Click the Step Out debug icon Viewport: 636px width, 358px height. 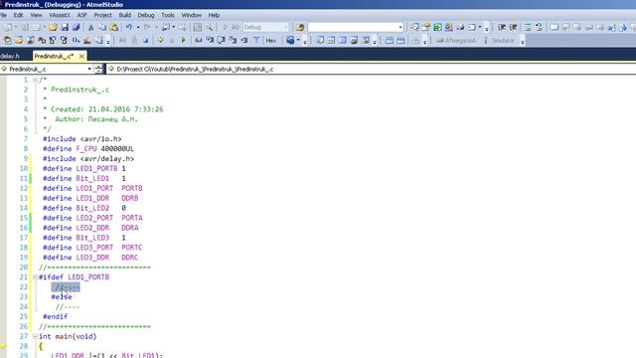233,40
